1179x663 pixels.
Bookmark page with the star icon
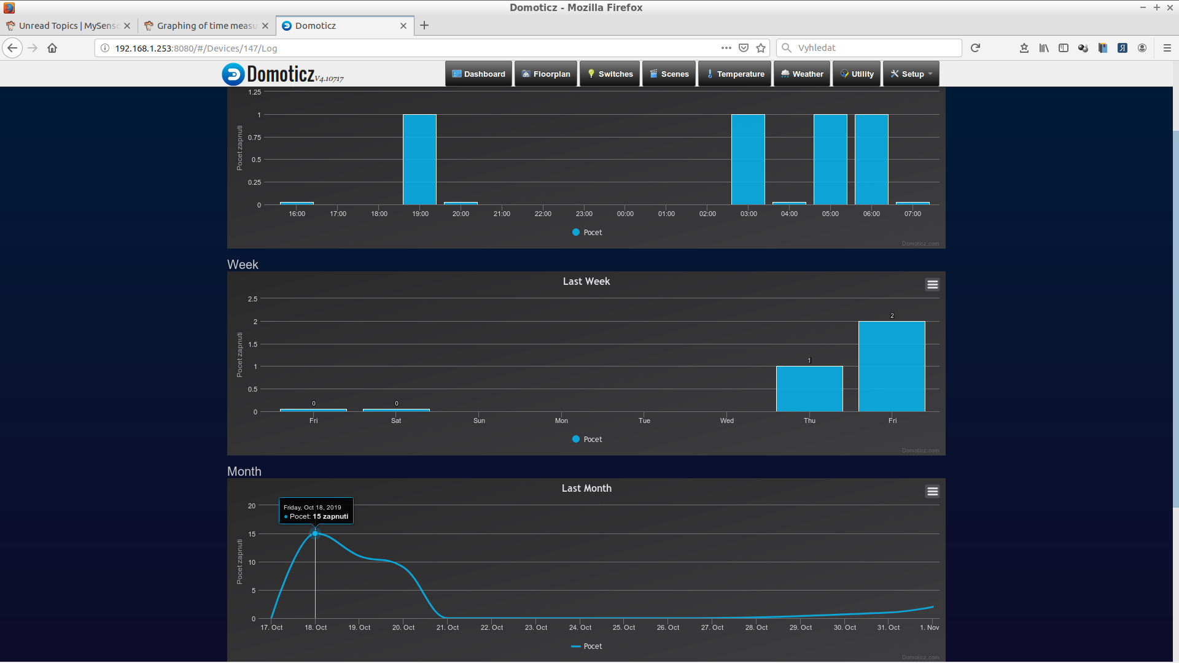click(x=761, y=48)
